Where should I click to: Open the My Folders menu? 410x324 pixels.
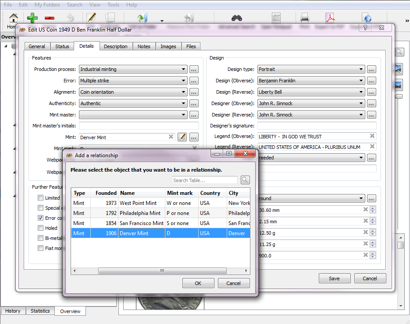47,5
